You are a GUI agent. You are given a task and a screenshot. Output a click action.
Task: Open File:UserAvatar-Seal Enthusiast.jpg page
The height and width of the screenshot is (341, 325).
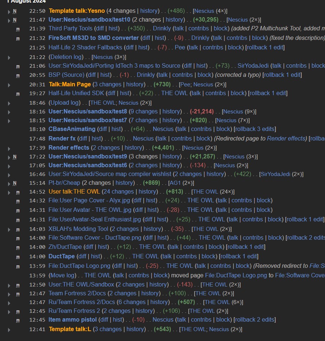coord(95,219)
